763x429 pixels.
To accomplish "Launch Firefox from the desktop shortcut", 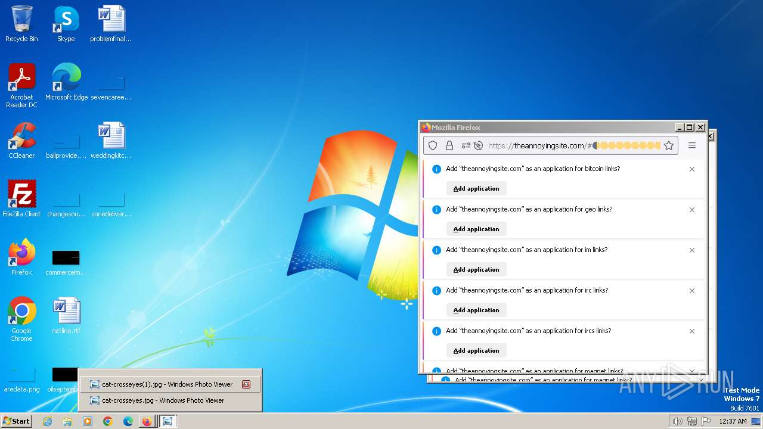I will (x=21, y=257).
